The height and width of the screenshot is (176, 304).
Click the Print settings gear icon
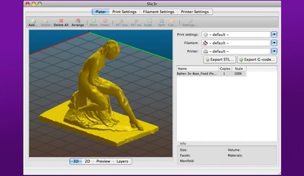(x=205, y=35)
